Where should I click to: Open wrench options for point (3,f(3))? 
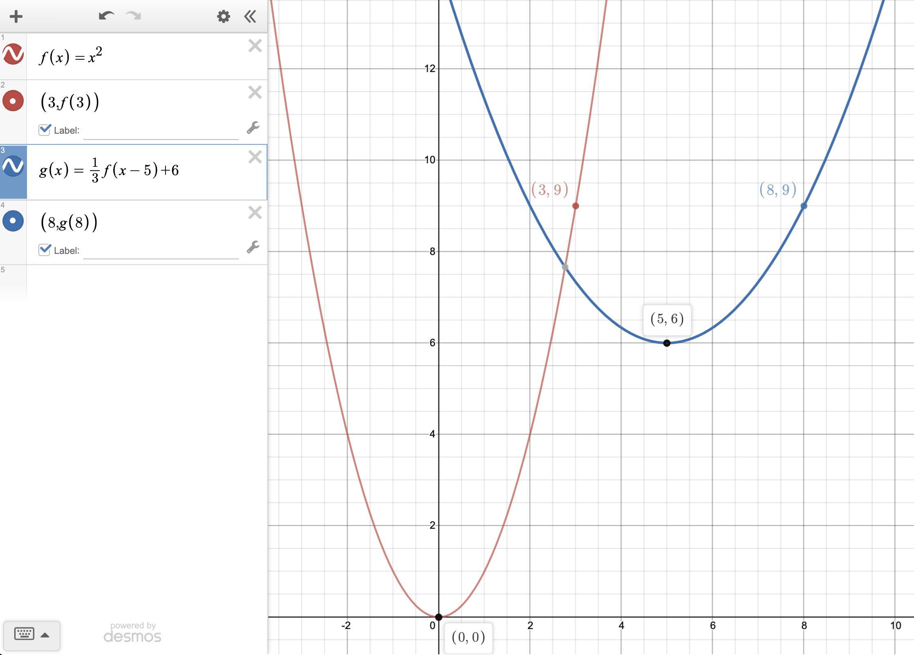253,128
